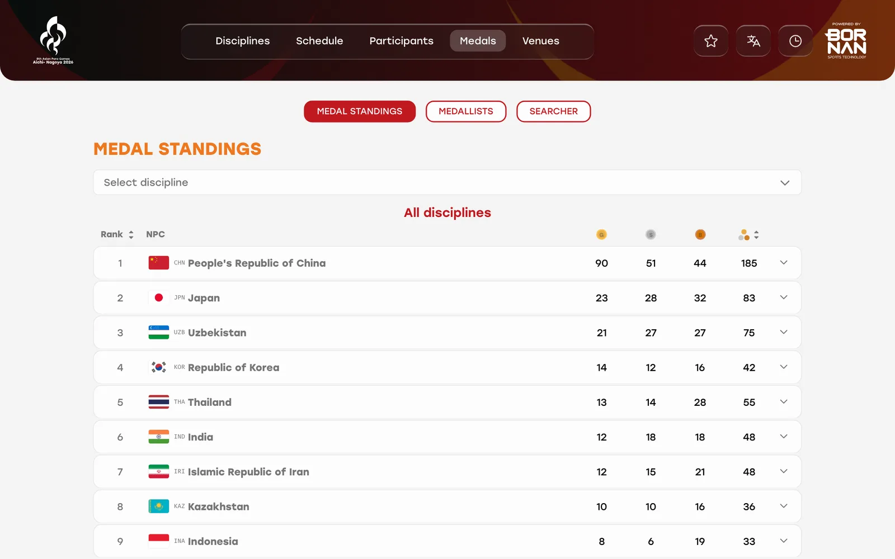Viewport: 895px width, 559px height.
Task: Expand the India medal row
Action: [x=784, y=437]
